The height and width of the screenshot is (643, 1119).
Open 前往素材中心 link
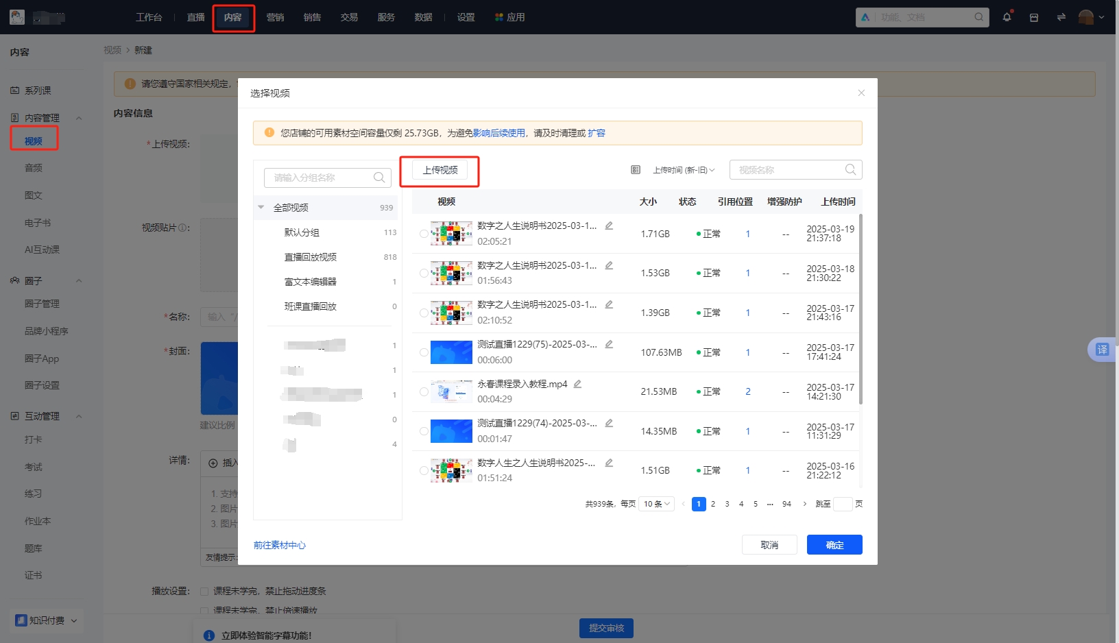[279, 544]
